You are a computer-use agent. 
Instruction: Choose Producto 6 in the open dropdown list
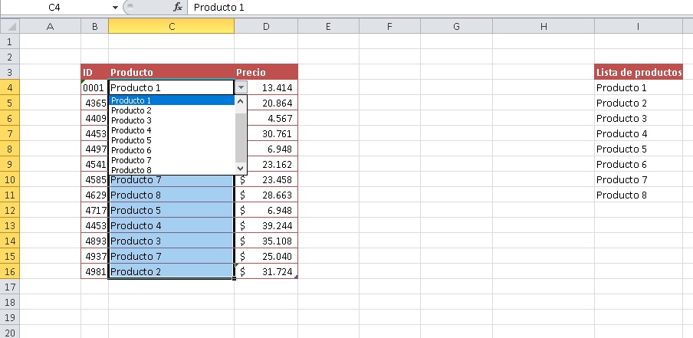pos(132,150)
